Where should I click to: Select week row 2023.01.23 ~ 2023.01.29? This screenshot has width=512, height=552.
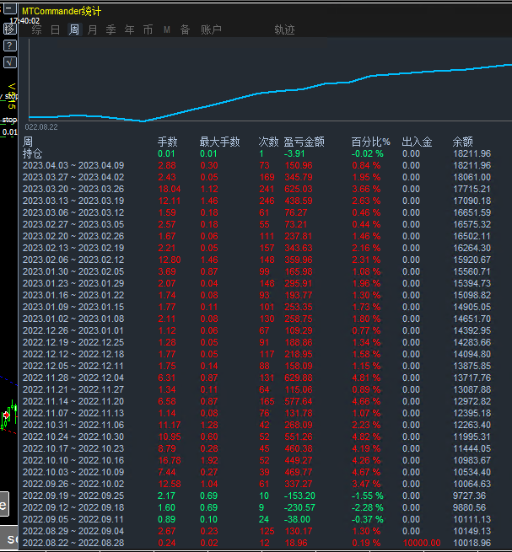[256, 283]
